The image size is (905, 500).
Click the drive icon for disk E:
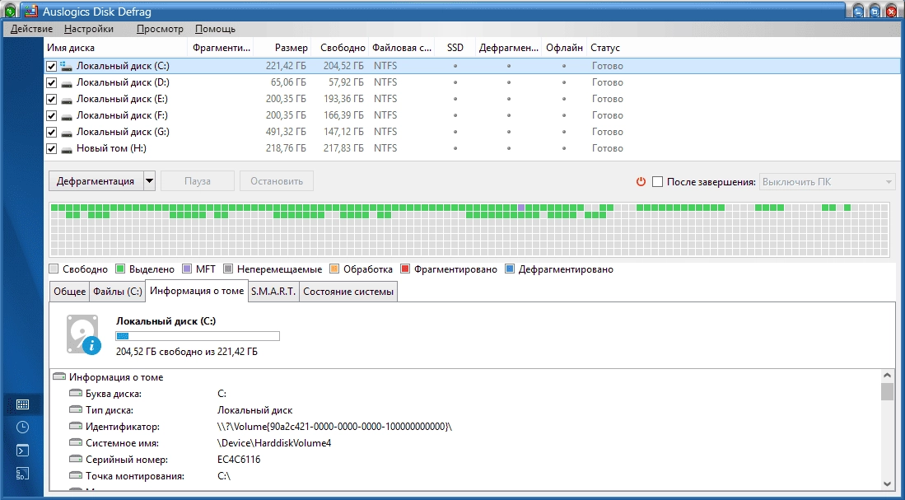pos(67,100)
